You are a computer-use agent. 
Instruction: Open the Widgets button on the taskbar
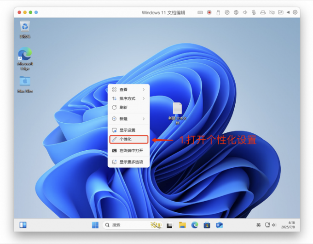tap(23, 225)
